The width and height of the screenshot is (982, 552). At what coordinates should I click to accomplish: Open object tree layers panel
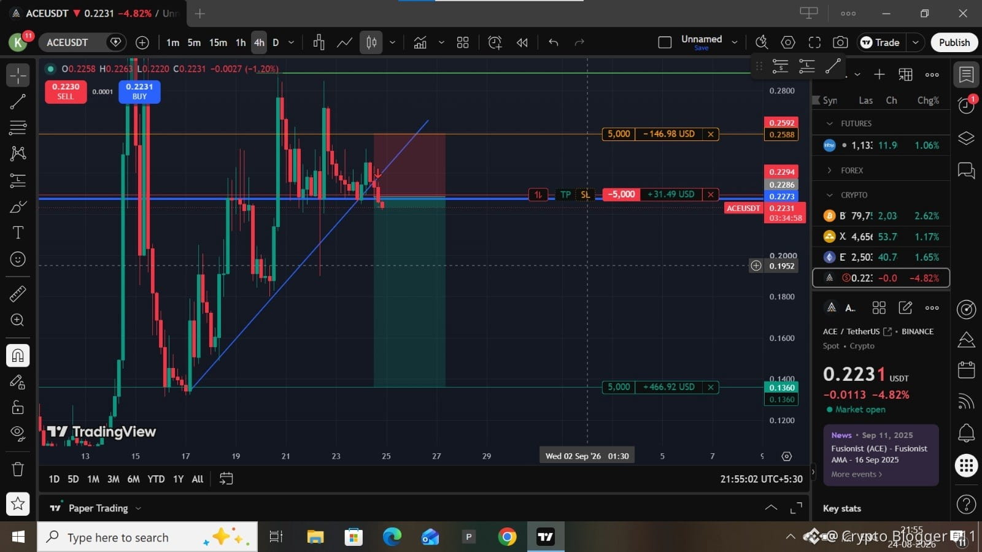(x=966, y=138)
